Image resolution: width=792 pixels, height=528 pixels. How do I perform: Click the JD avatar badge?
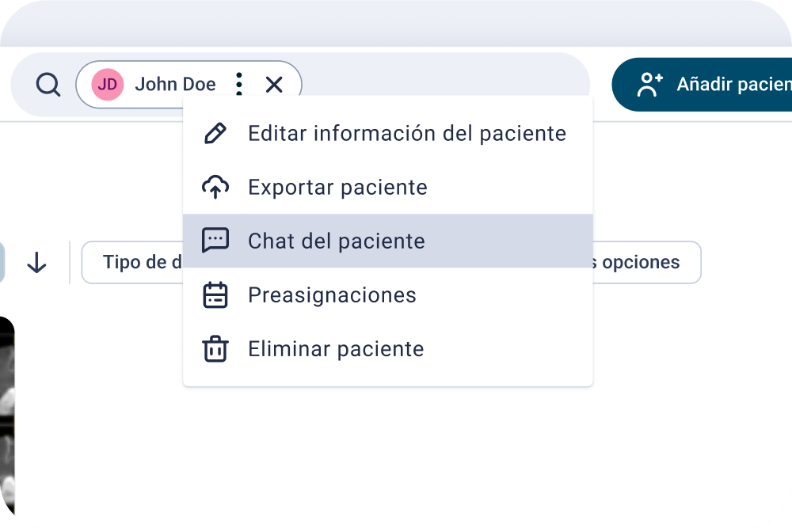[x=108, y=84]
